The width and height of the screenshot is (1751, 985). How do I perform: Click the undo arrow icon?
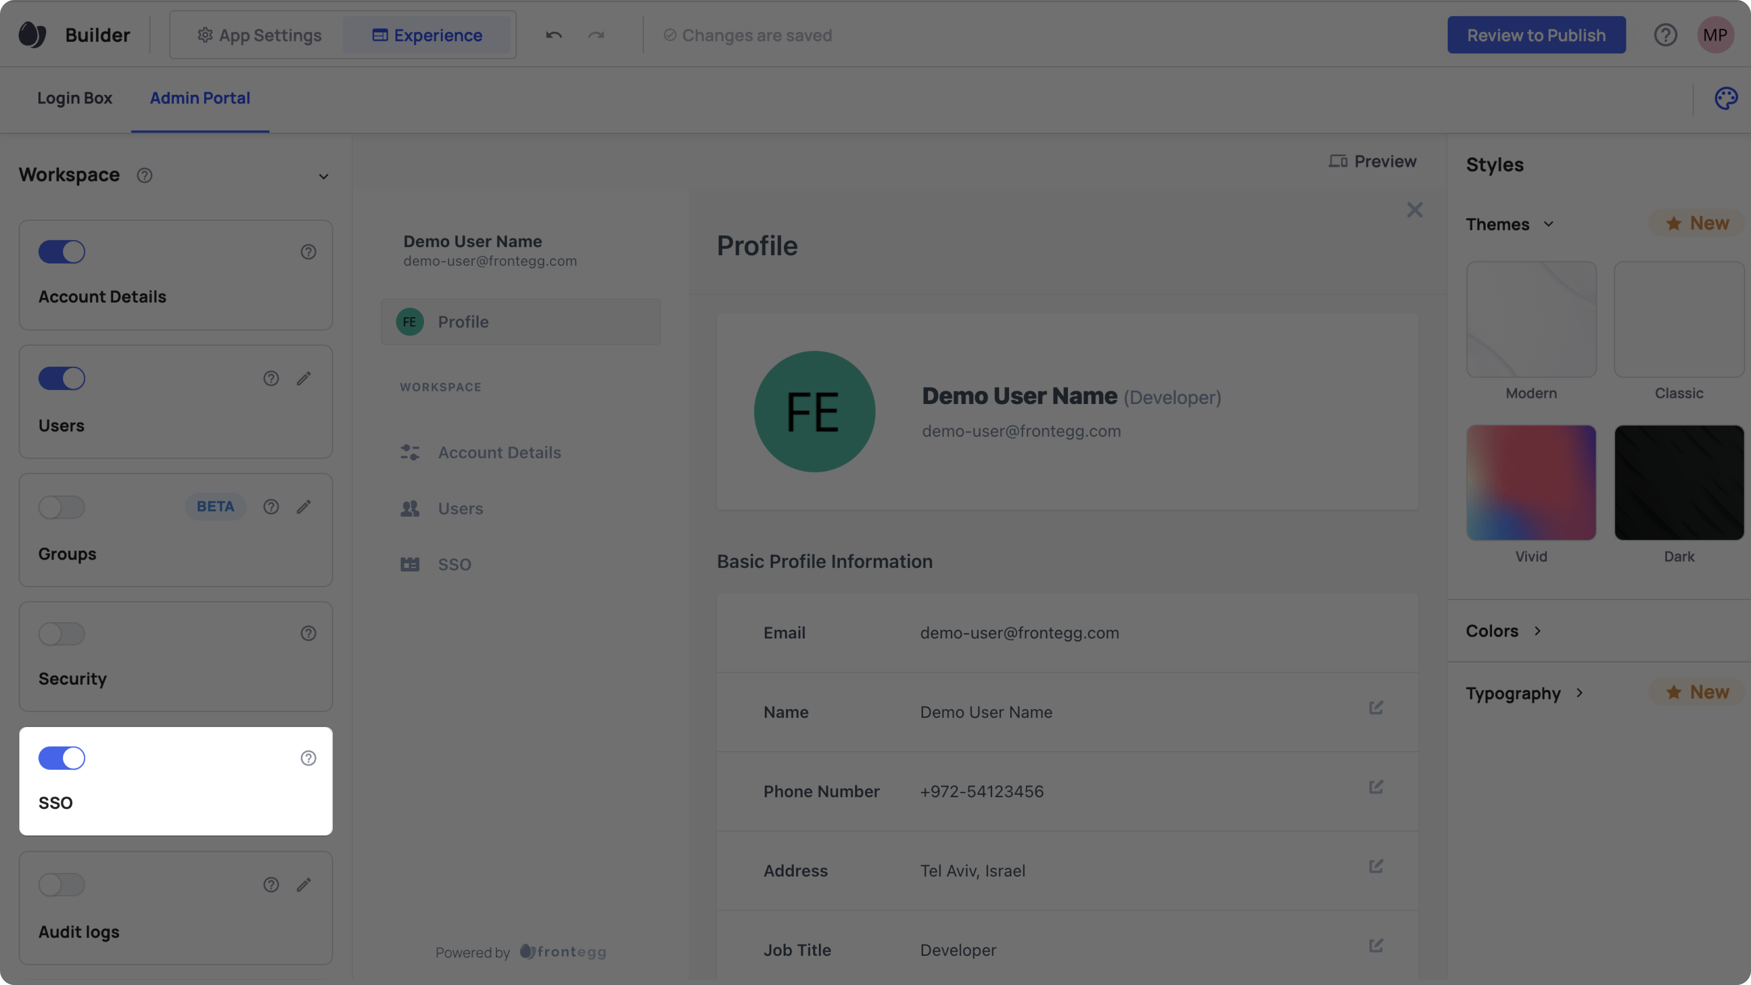(553, 36)
